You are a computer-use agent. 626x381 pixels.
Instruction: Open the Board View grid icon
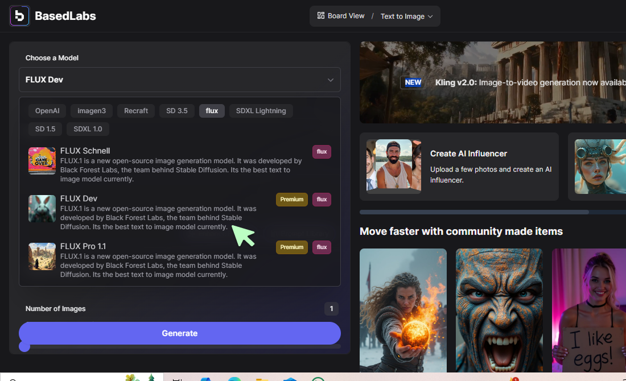[320, 15]
